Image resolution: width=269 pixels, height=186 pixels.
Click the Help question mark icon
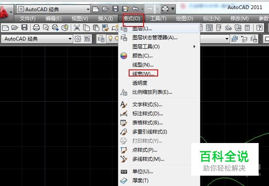coord(259,28)
